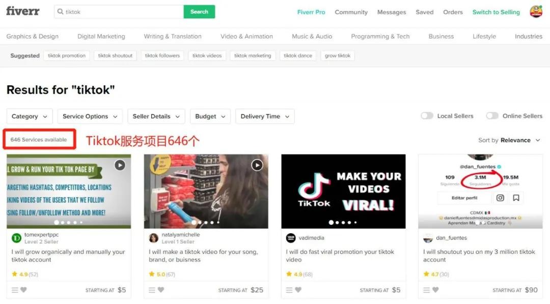The width and height of the screenshot is (550, 304).
Task: Open the Budget filter dropdown
Action: click(x=210, y=116)
